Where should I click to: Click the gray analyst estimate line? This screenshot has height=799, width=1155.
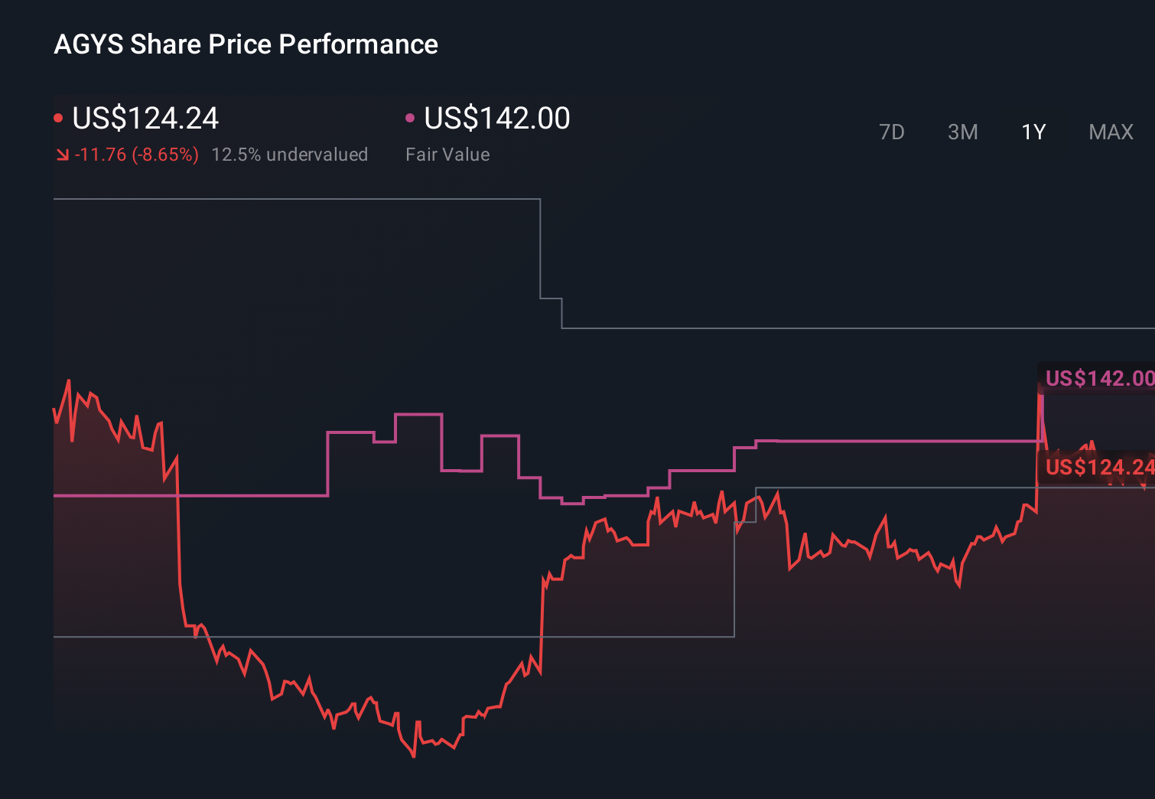click(306, 200)
